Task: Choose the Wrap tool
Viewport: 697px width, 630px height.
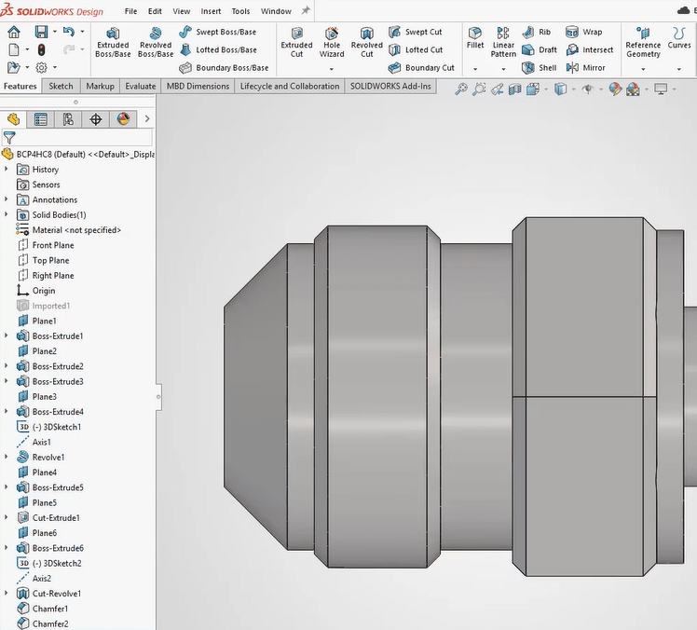Action: 584,32
